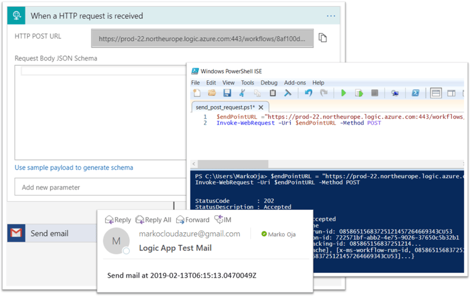The width and height of the screenshot is (471, 296).
Task: Click the Run Selection icon
Action: click(359, 93)
